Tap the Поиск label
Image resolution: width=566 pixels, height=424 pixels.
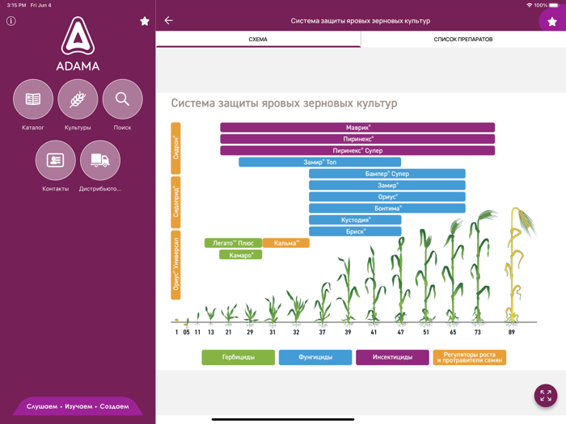122,128
